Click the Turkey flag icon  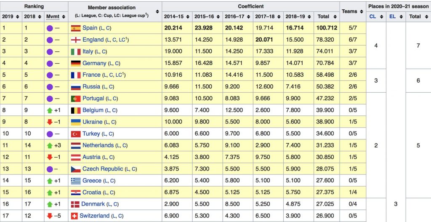tap(75, 134)
